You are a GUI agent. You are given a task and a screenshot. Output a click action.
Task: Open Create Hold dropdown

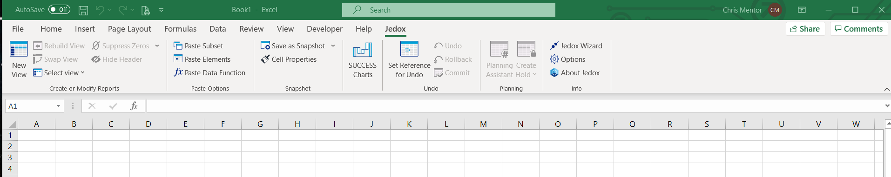(x=526, y=59)
